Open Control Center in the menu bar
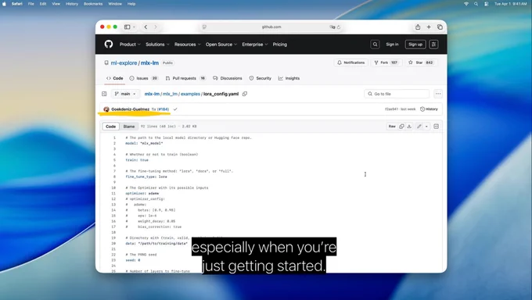 coord(486,4)
